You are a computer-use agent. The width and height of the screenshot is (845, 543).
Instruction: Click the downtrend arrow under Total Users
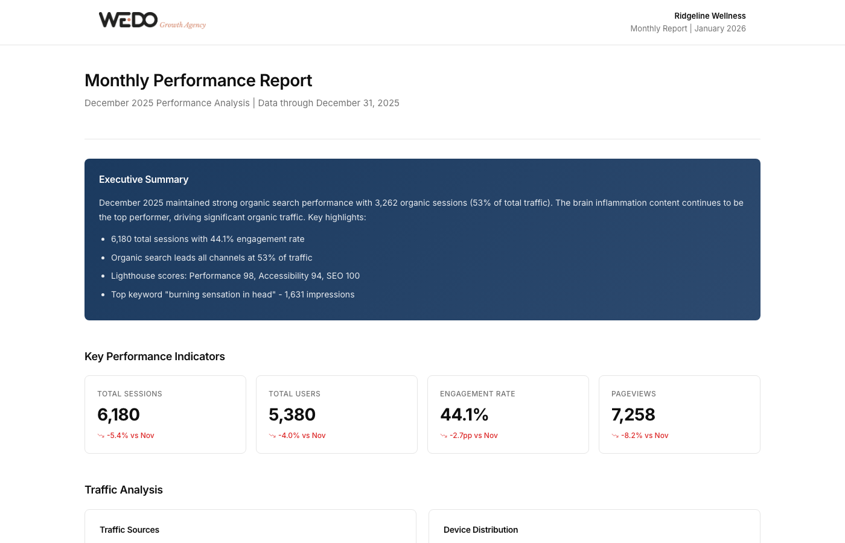coord(272,436)
